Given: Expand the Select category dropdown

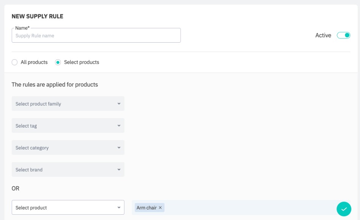Looking at the screenshot, I should (x=64, y=148).
